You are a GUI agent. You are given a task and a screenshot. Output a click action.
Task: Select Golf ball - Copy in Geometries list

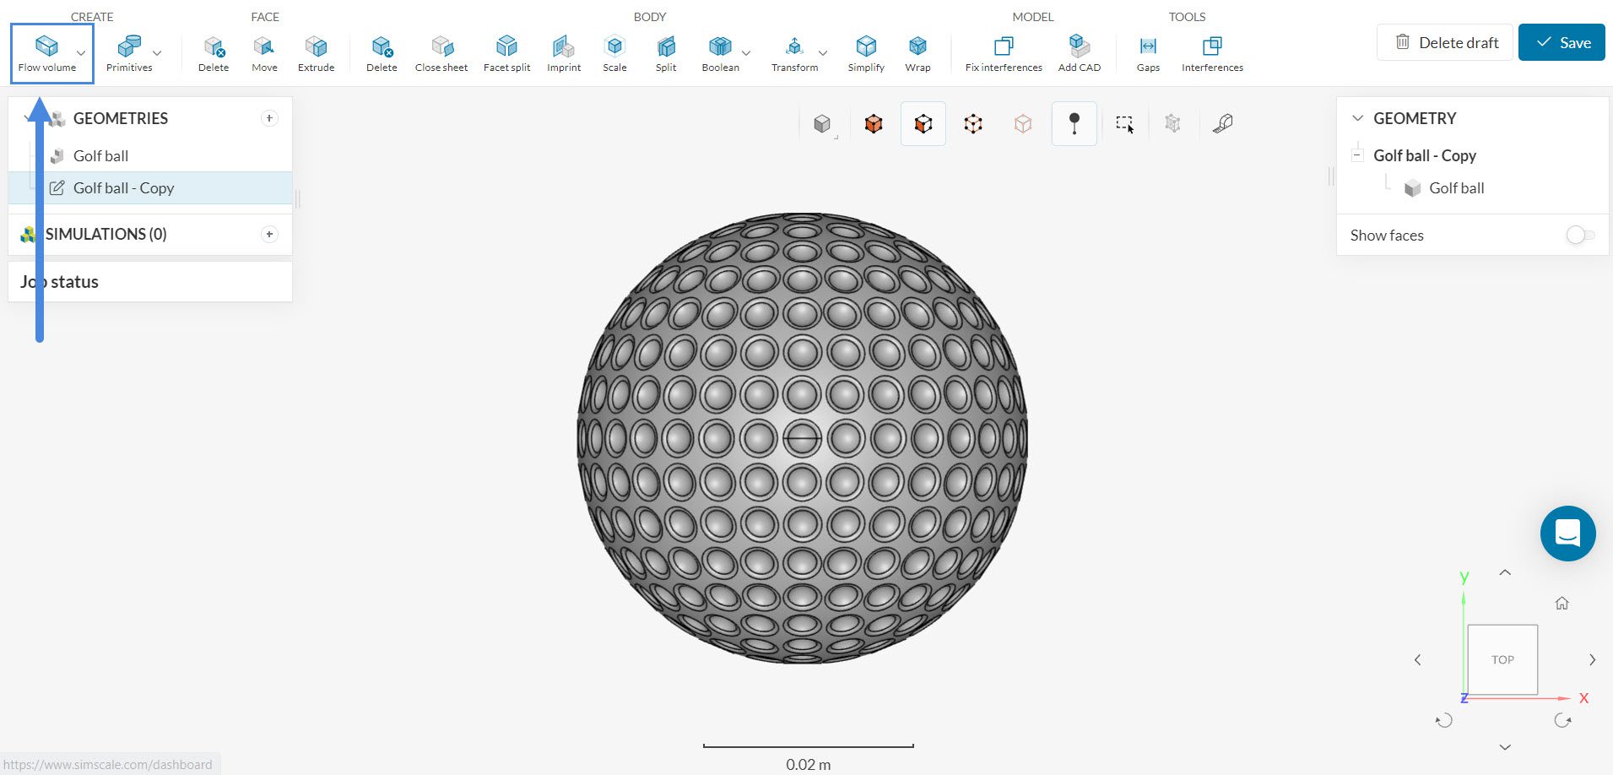click(x=123, y=188)
